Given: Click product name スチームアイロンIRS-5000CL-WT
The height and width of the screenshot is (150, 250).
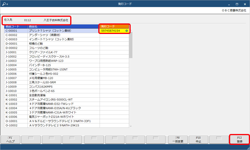Looking at the screenshot, I should click(x=51, y=100).
